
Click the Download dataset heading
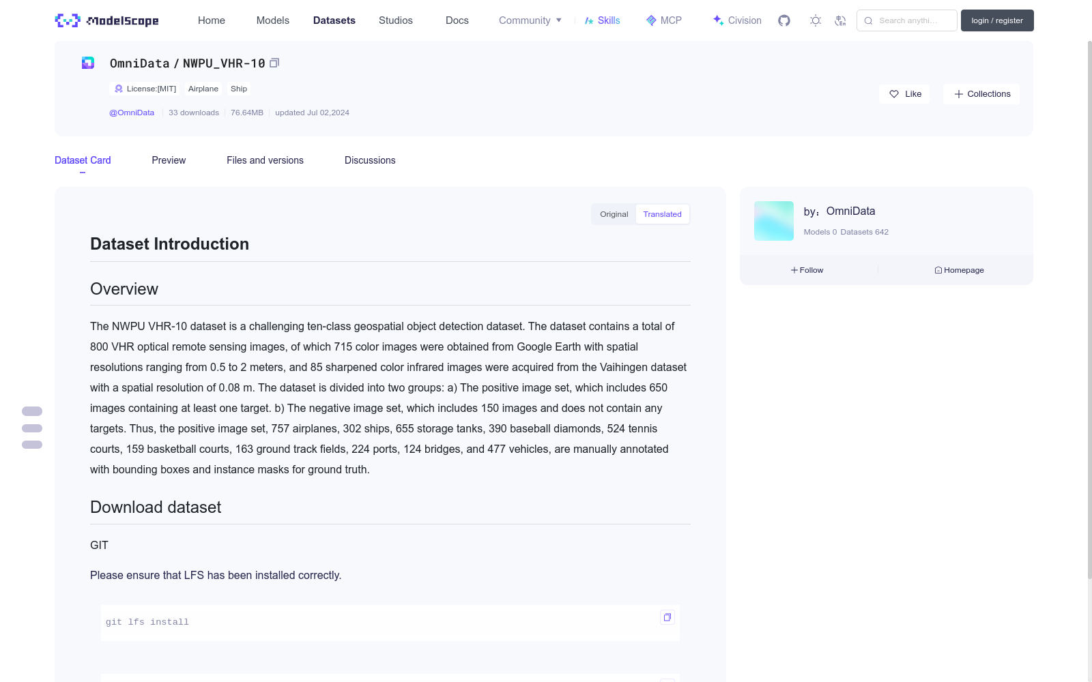pos(156,507)
